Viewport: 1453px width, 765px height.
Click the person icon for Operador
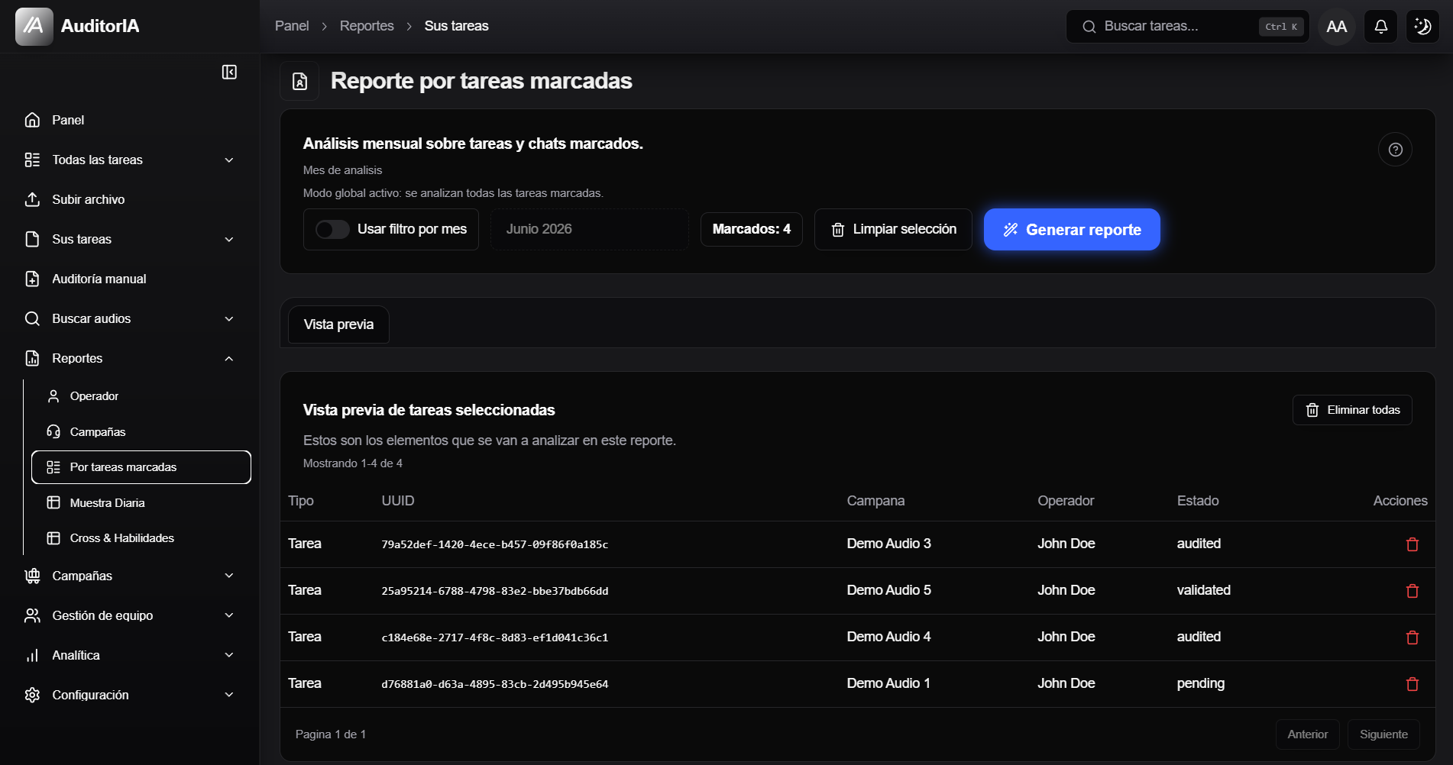tap(53, 395)
